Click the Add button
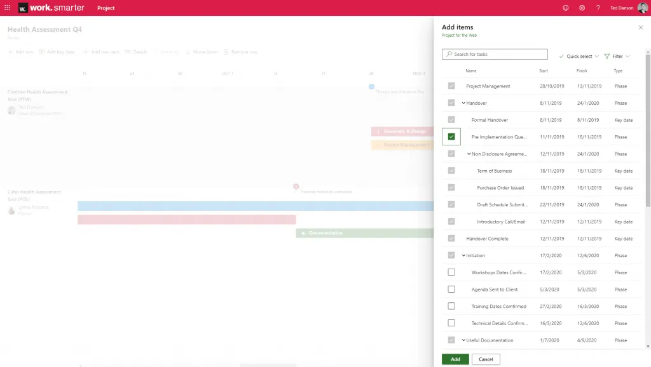651x367 pixels. click(455, 359)
